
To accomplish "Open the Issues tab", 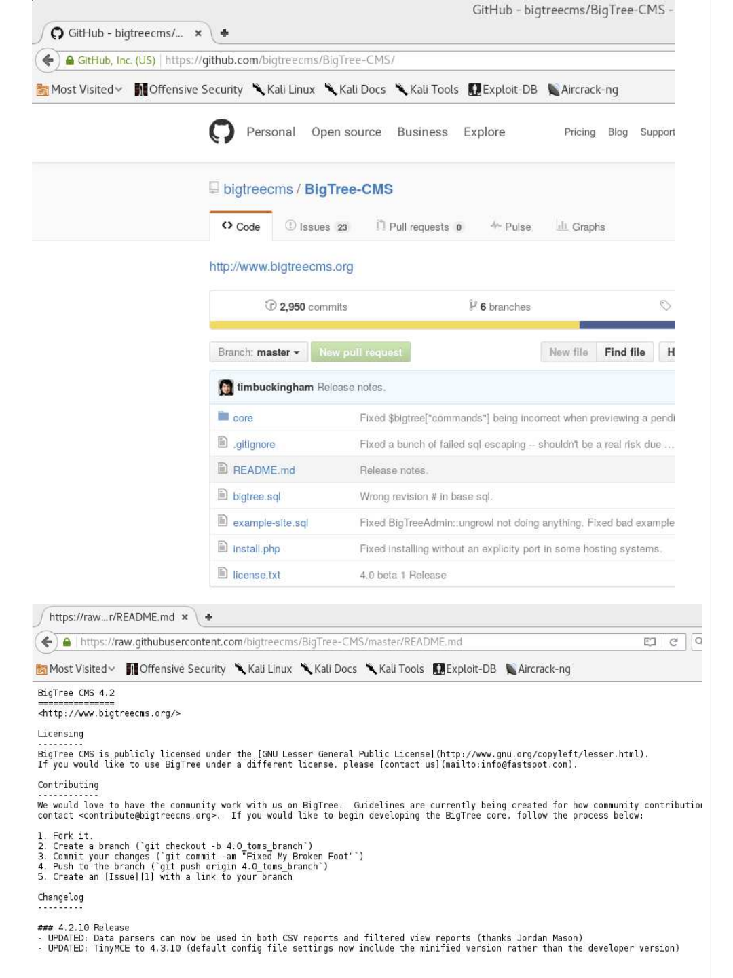I will (x=317, y=227).
